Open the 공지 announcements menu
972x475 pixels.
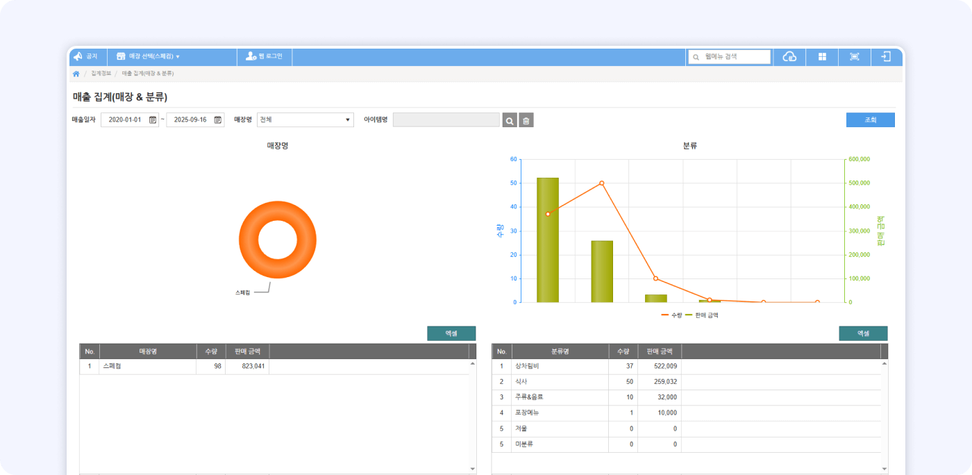click(x=86, y=57)
